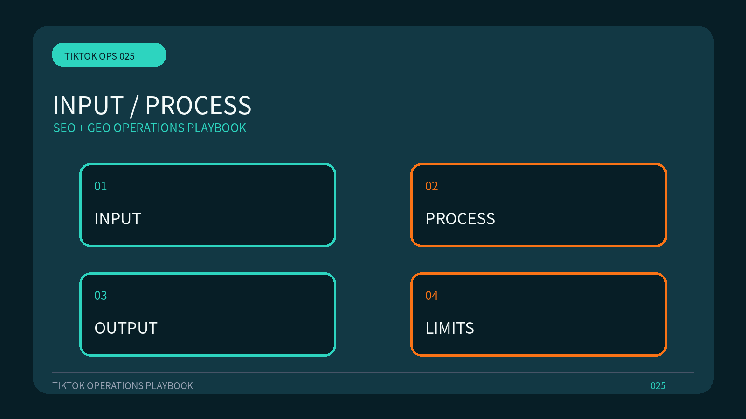Open the 02 PROCESS card
This screenshot has width=746, height=419.
pos(539,205)
